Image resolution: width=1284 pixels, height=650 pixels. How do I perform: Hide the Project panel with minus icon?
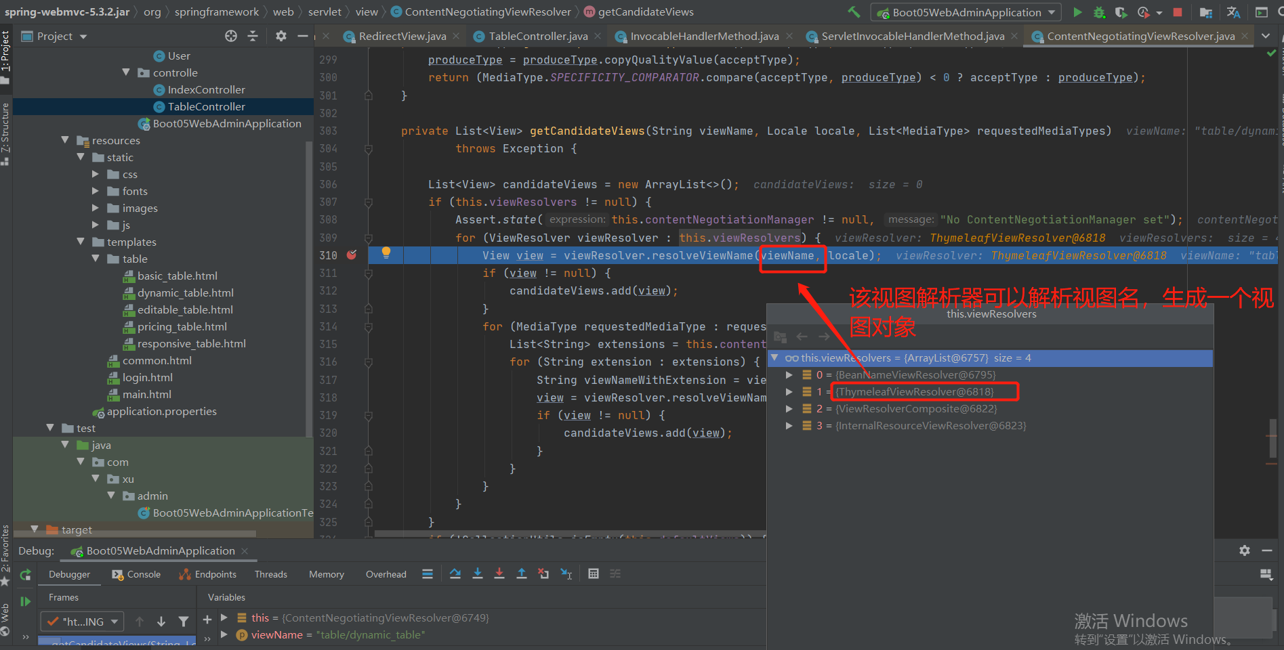tap(303, 36)
